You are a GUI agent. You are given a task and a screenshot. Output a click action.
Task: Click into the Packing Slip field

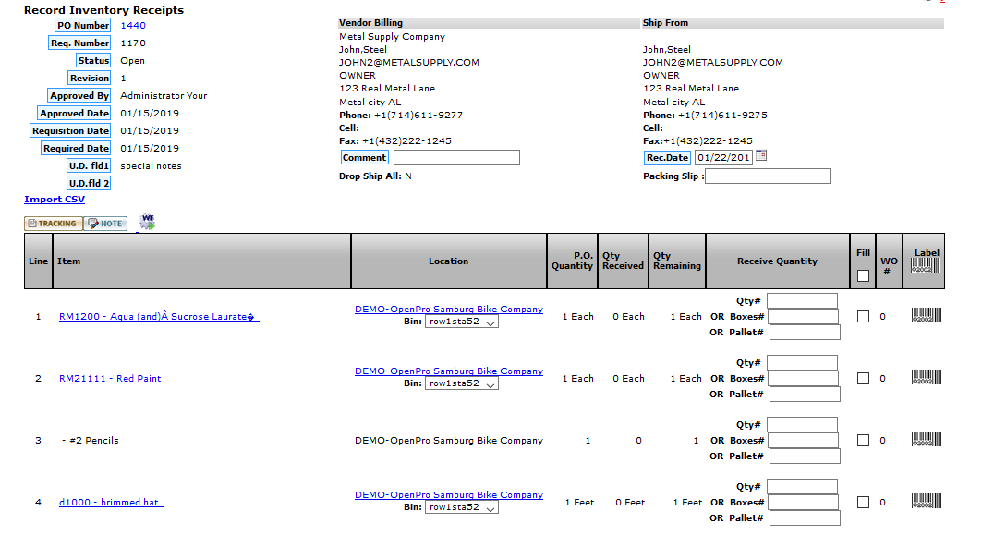[x=768, y=176]
